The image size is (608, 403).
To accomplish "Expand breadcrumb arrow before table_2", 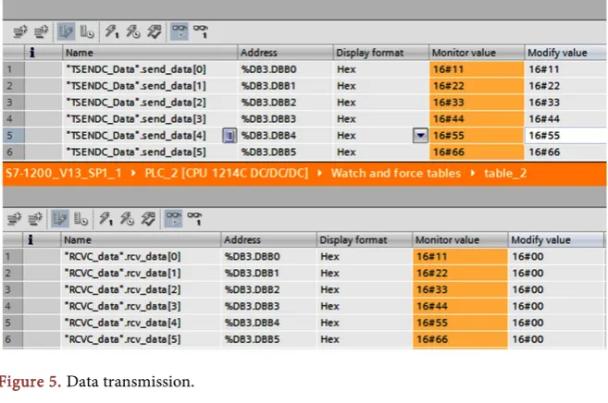I will coord(473,173).
